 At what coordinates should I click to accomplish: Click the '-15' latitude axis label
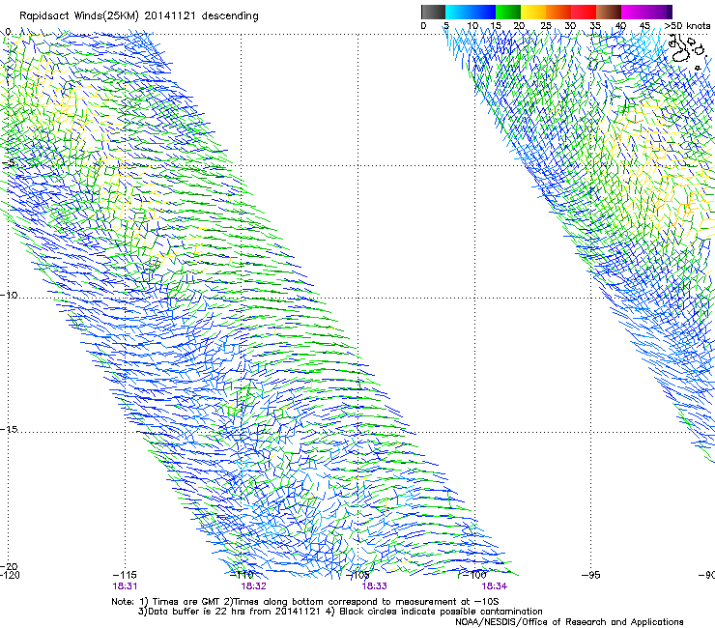(9, 429)
